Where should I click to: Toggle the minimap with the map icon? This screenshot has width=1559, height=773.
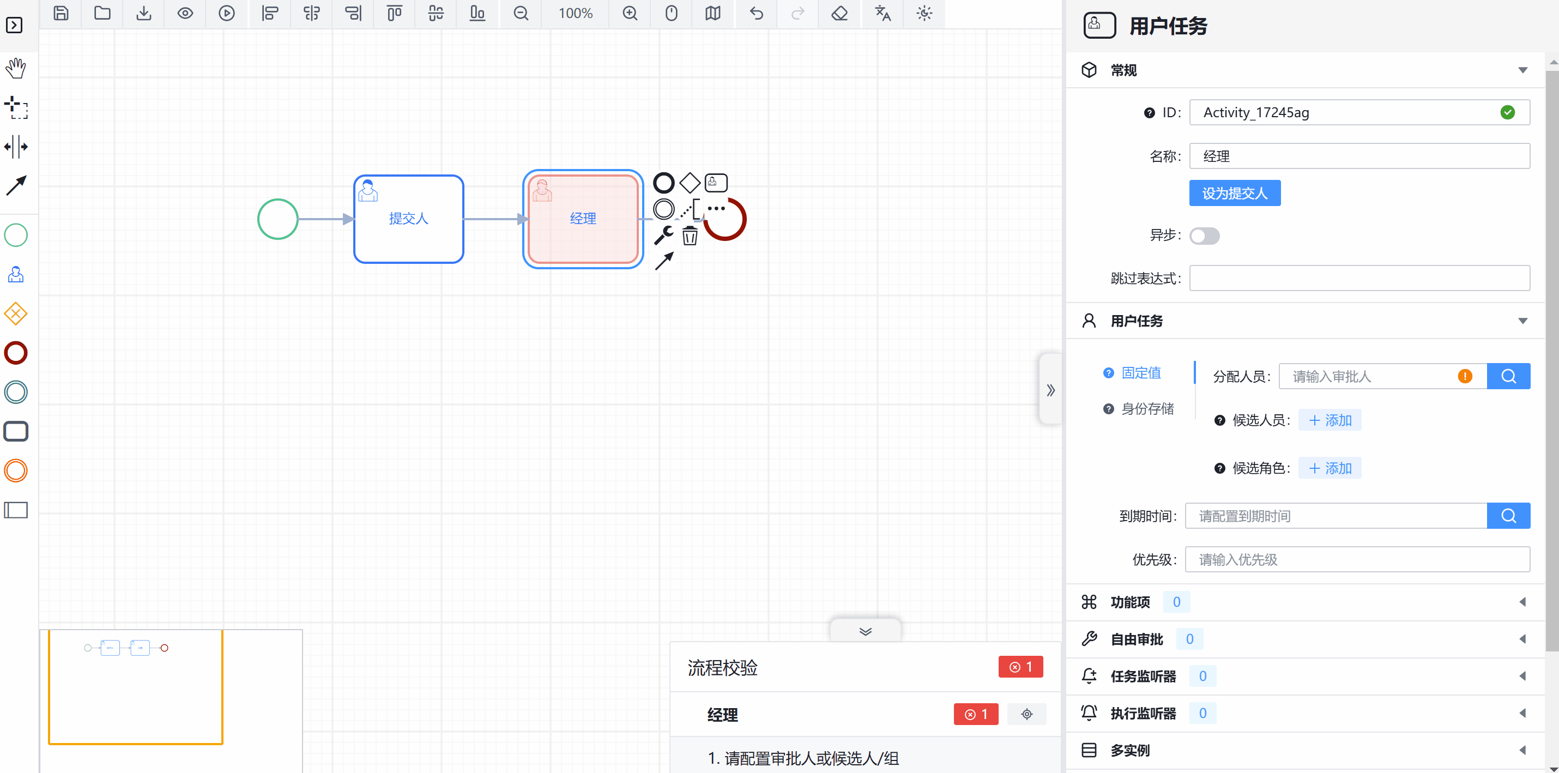point(713,13)
